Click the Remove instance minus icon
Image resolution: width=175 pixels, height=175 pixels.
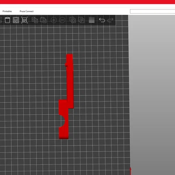[x=62, y=20]
